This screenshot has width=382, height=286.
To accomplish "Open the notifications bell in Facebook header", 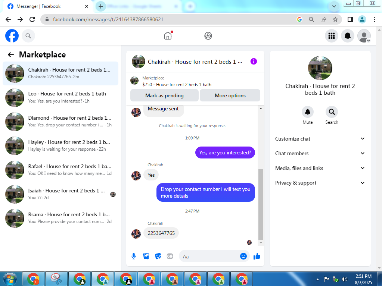I will (347, 36).
